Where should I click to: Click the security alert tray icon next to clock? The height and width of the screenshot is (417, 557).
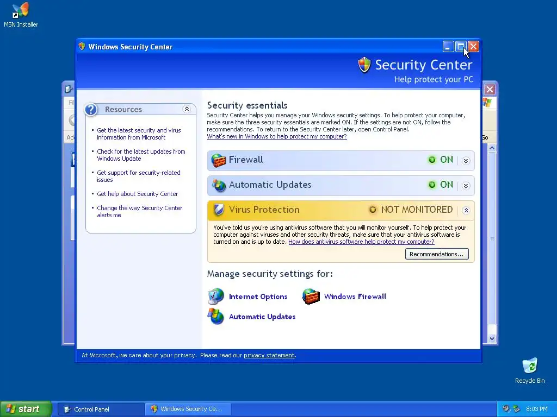tap(516, 409)
